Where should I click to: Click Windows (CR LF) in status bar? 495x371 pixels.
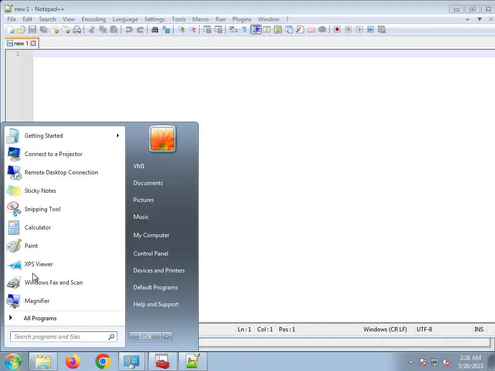click(385, 329)
